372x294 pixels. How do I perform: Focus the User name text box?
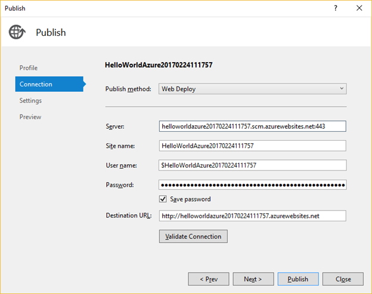(x=252, y=165)
